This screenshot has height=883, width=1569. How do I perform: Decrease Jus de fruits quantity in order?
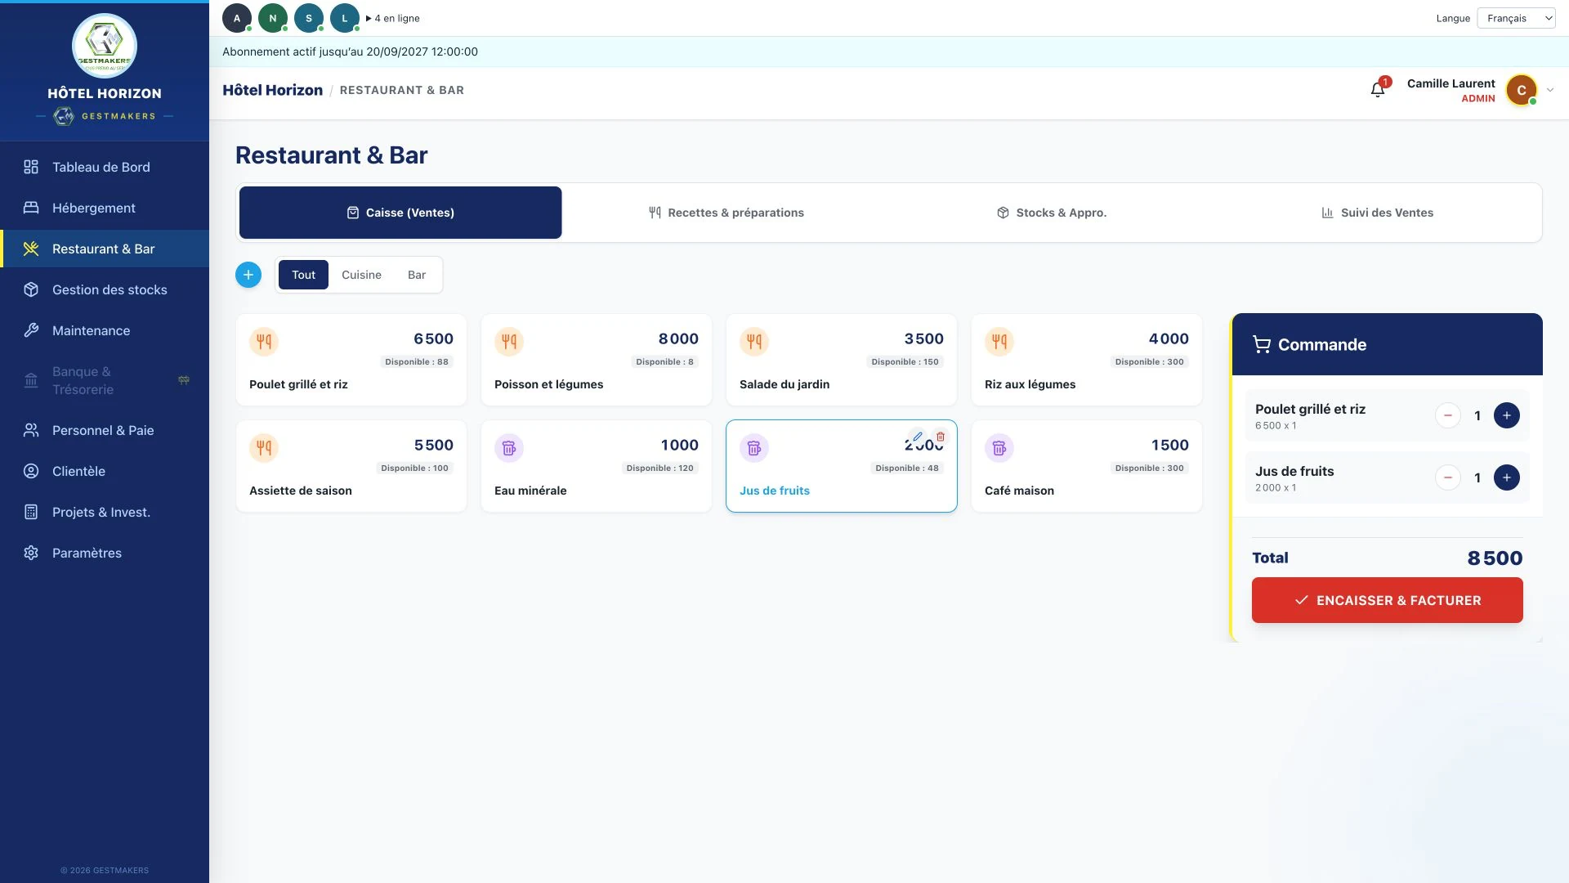(1447, 477)
